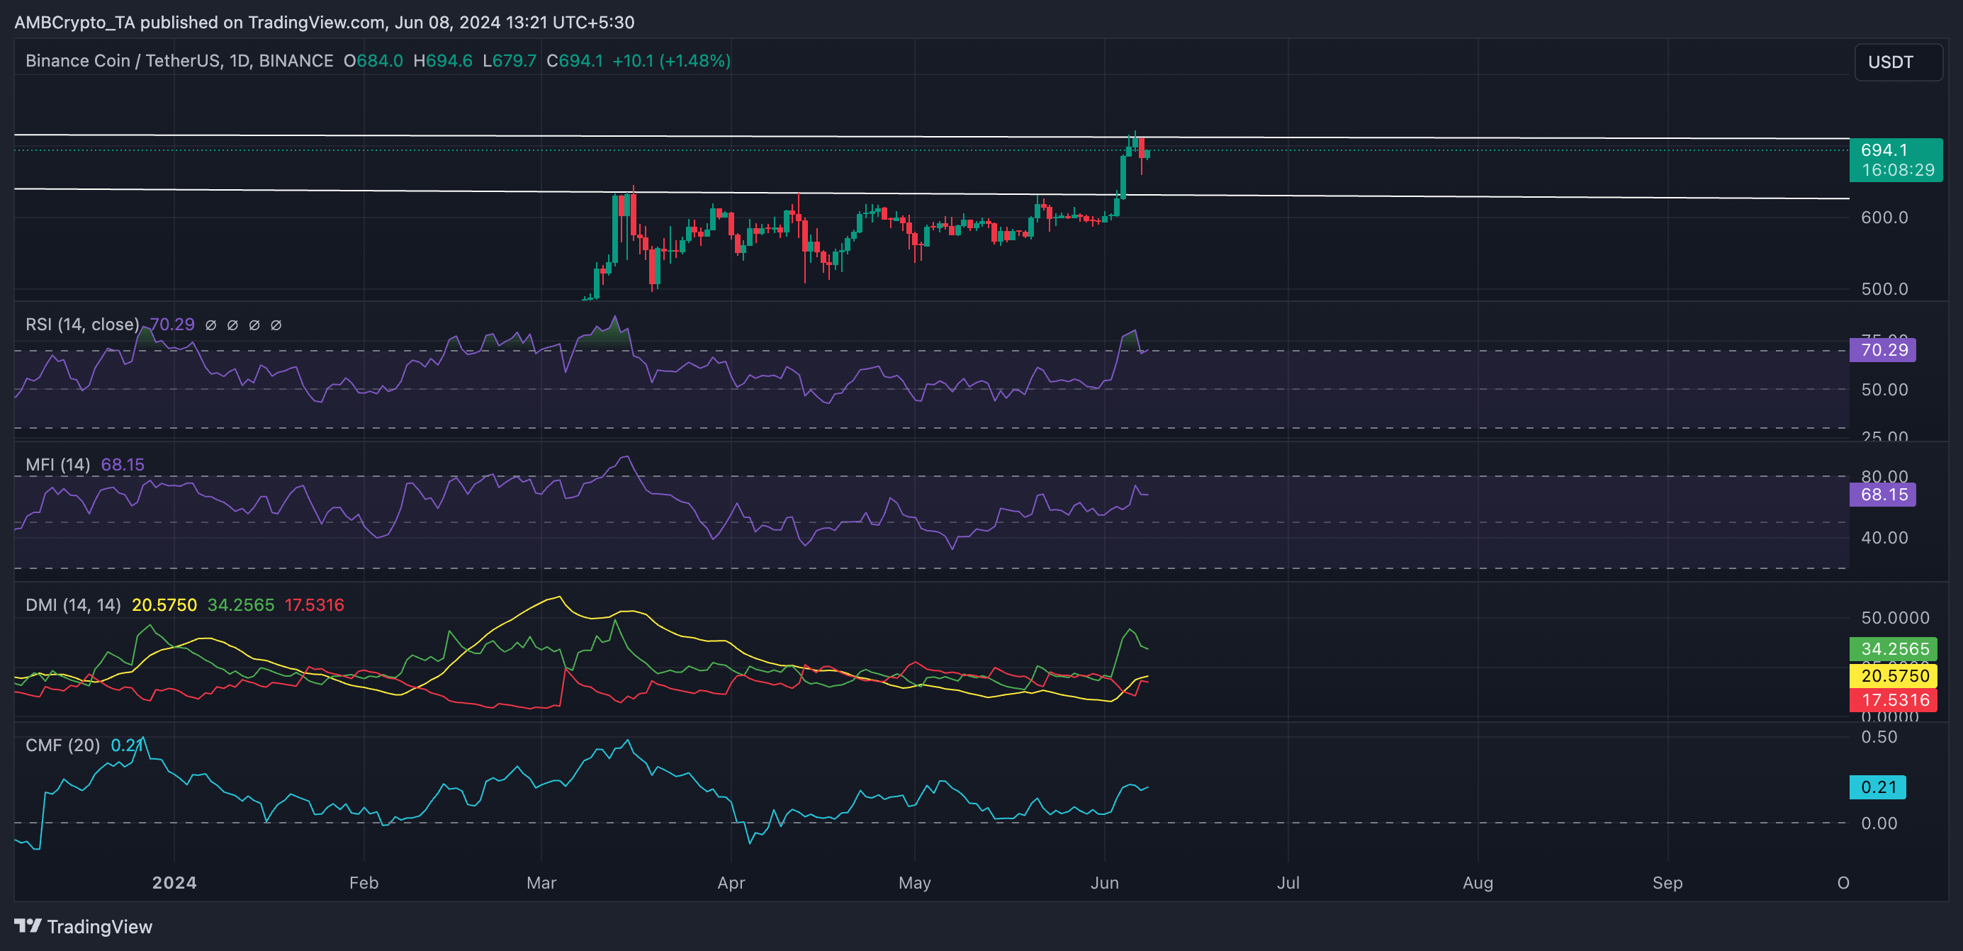Open the USDT currency selector

click(1898, 62)
